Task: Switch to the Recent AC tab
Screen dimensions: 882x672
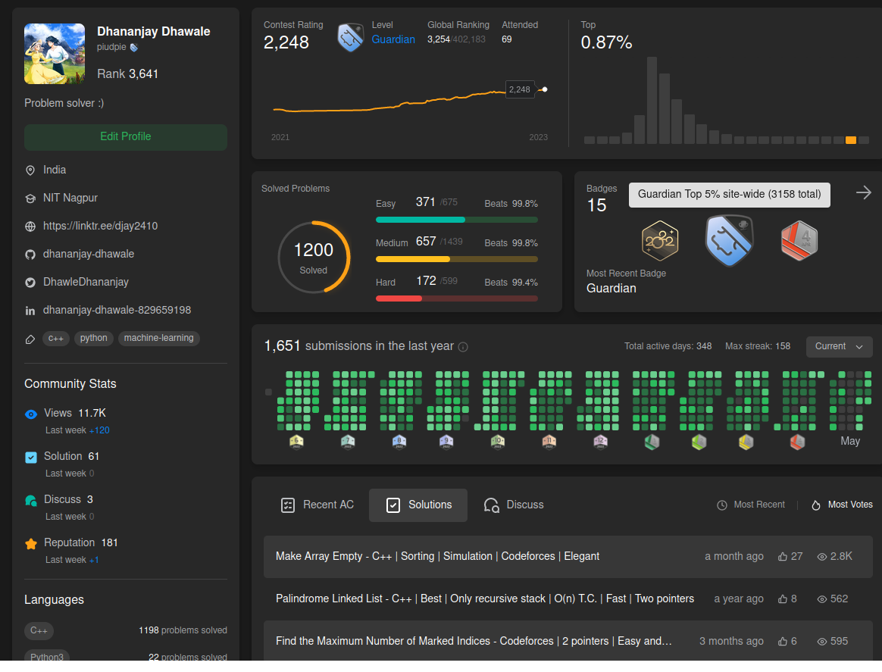Action: pos(317,505)
